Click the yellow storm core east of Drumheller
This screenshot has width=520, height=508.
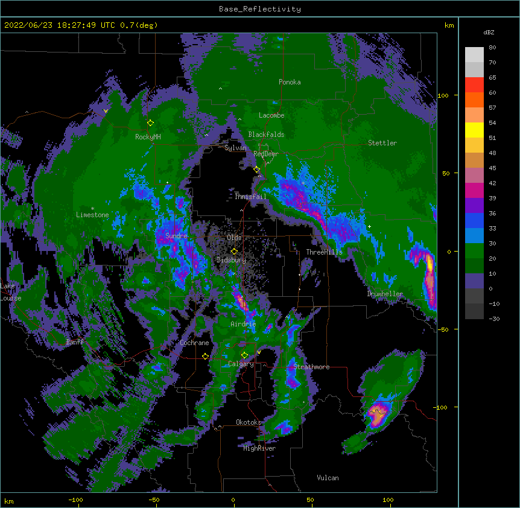pyautogui.click(x=430, y=264)
